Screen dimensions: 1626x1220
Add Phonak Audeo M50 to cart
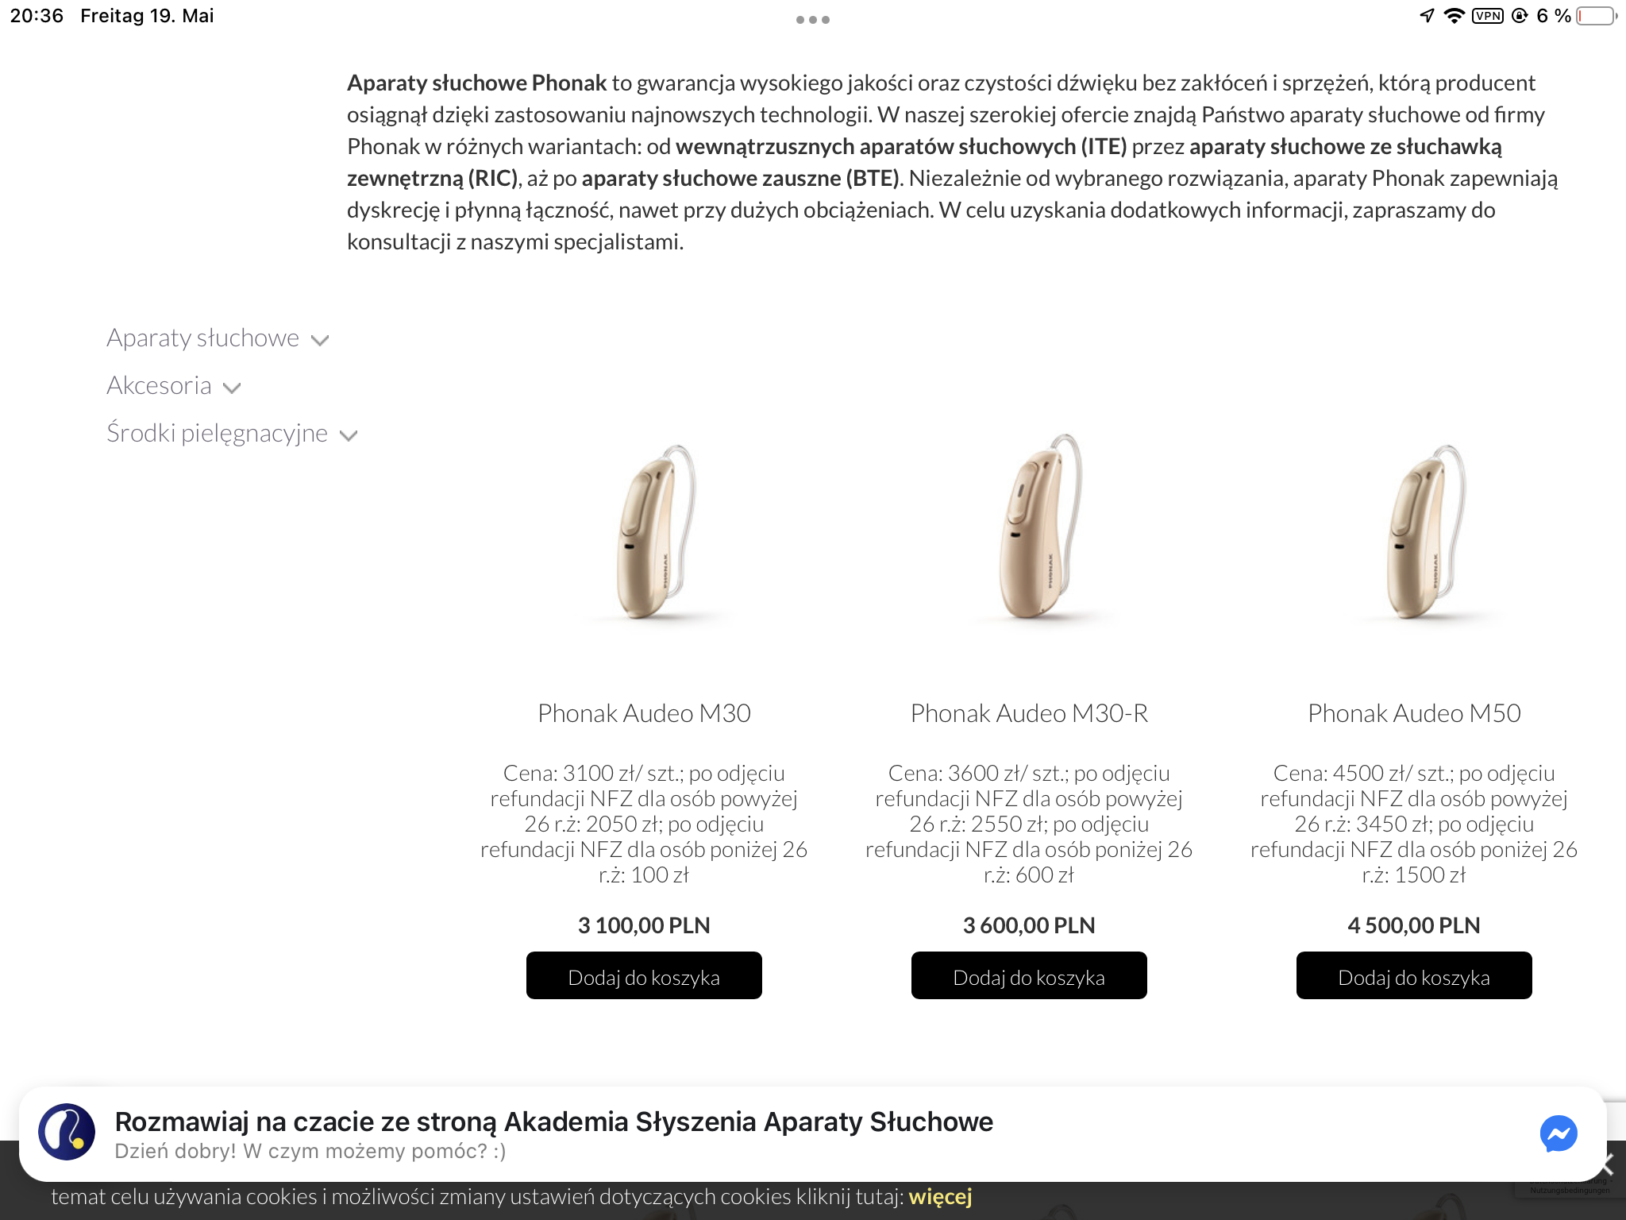(1414, 976)
